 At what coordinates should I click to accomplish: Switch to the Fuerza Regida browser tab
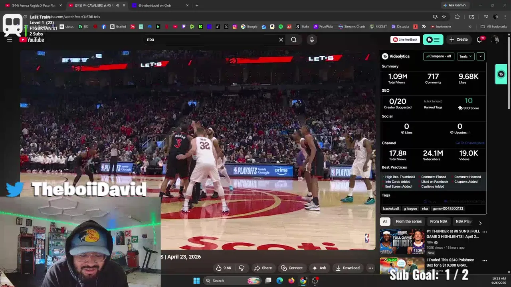pos(33,6)
